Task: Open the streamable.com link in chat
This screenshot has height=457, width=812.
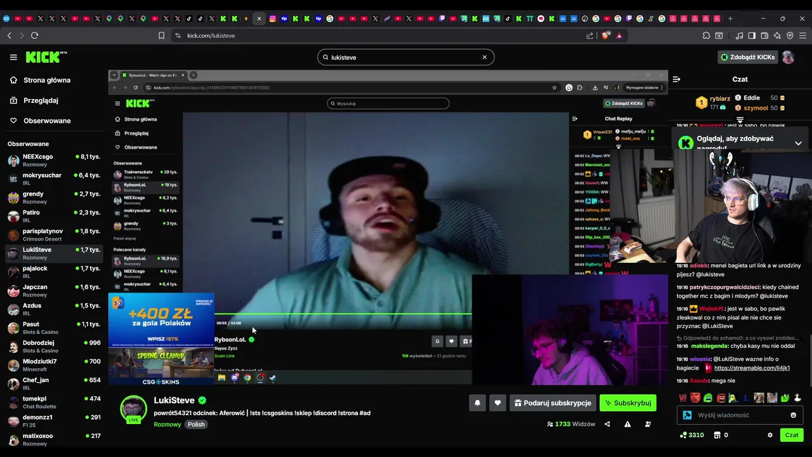Action: (752, 368)
